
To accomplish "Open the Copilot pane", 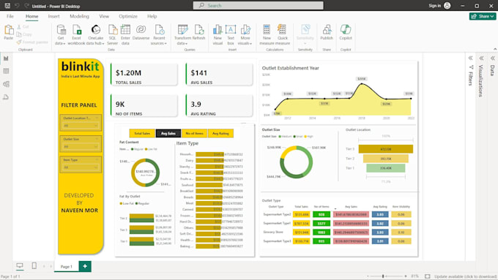I will pyautogui.click(x=346, y=33).
